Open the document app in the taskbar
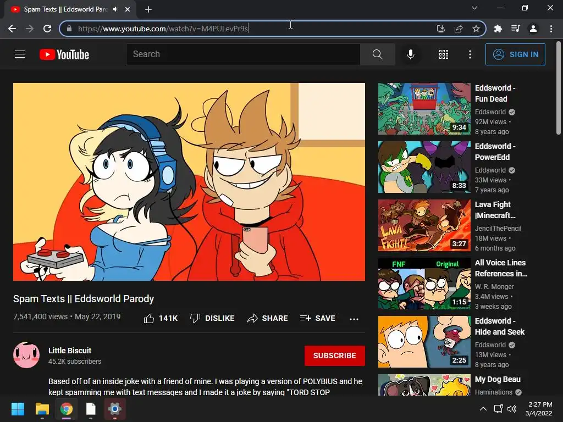563x422 pixels. tap(91, 409)
